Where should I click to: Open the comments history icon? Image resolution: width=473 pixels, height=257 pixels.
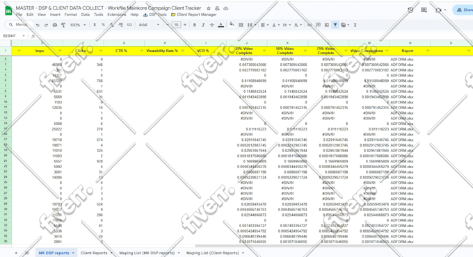point(424,10)
